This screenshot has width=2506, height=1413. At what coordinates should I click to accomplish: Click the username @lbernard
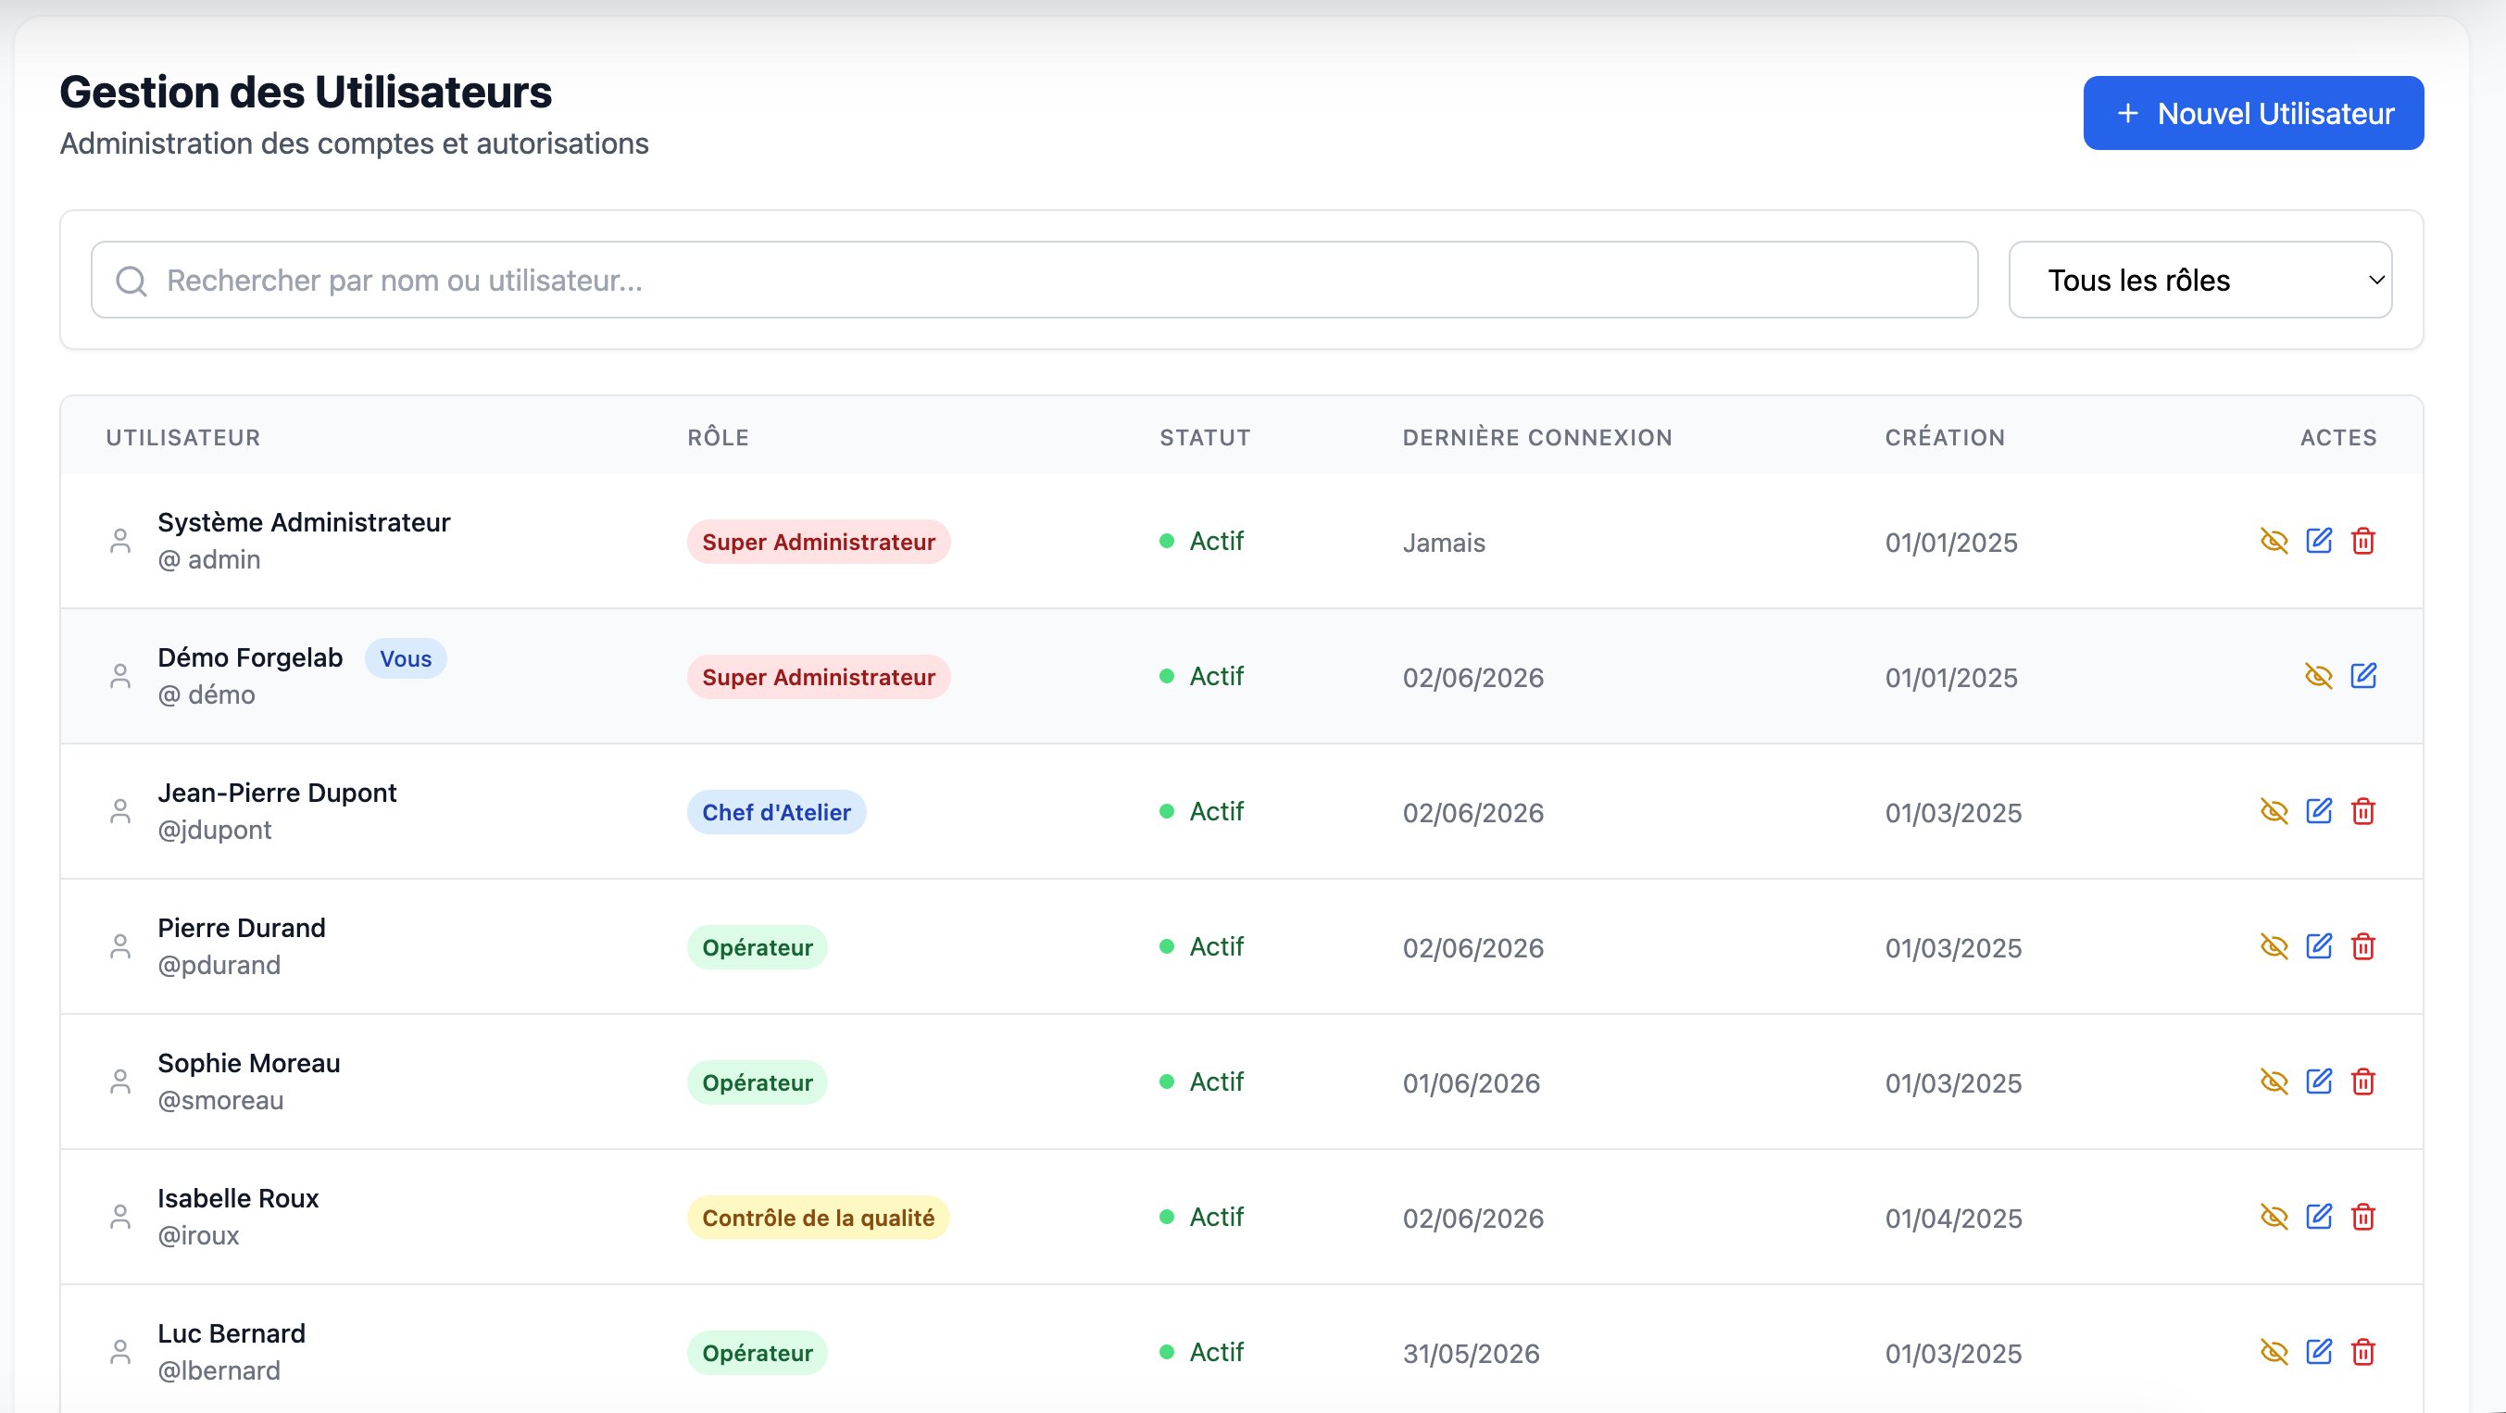[219, 1370]
